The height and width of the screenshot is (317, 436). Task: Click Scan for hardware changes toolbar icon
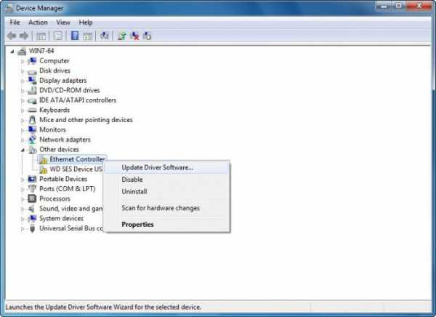[x=104, y=36]
